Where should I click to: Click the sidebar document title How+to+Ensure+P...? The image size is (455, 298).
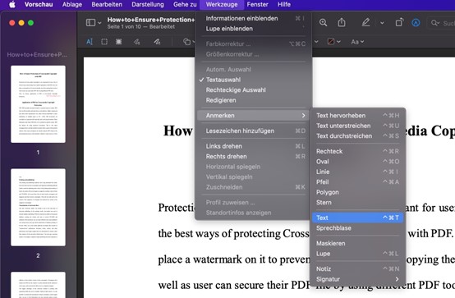pos(37,54)
